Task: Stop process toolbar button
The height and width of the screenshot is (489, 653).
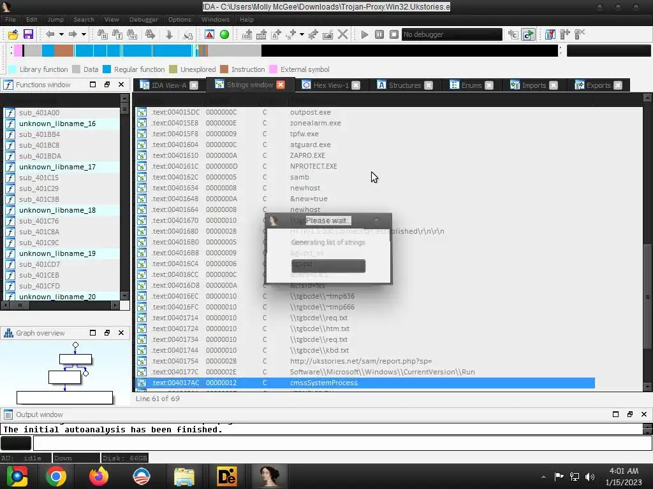Action: tap(394, 34)
